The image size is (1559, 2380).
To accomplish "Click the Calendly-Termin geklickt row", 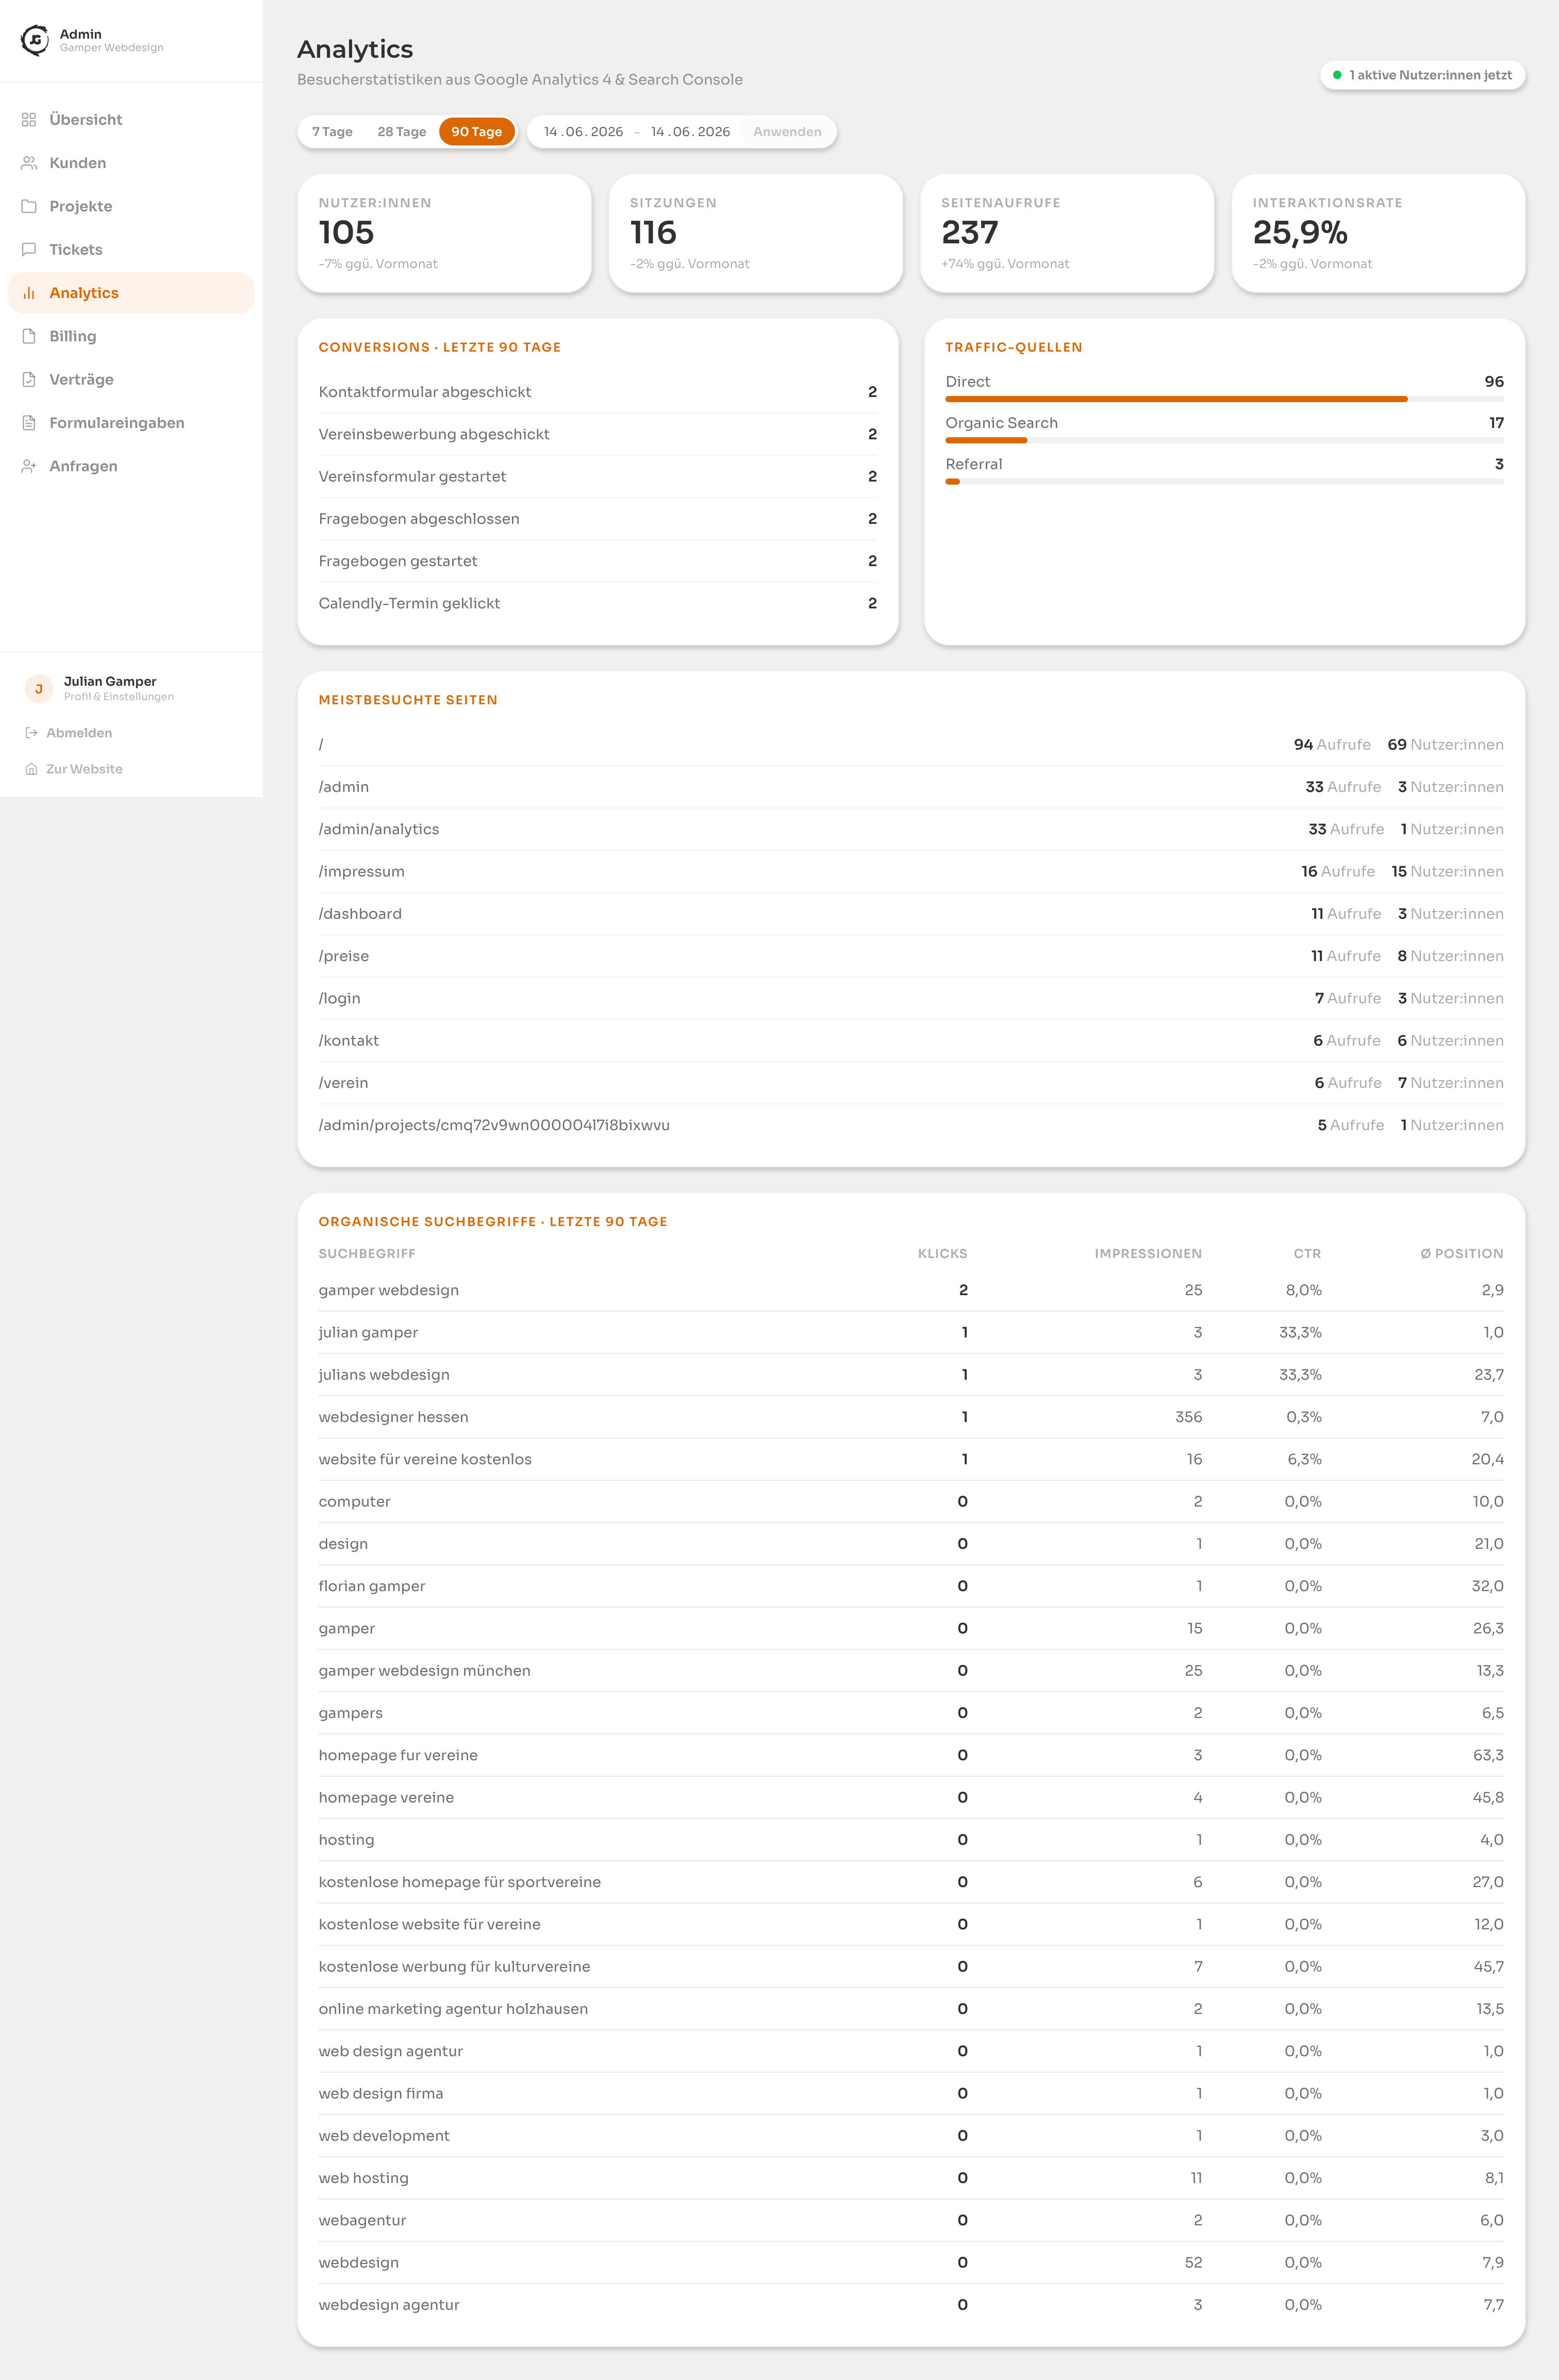I will [x=598, y=603].
